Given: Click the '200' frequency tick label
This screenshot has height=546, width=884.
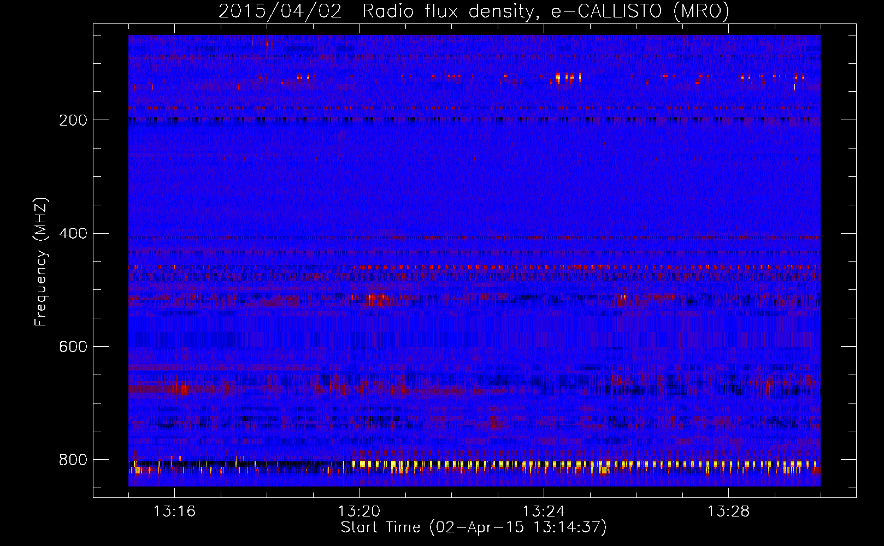Looking at the screenshot, I should coord(73,120).
